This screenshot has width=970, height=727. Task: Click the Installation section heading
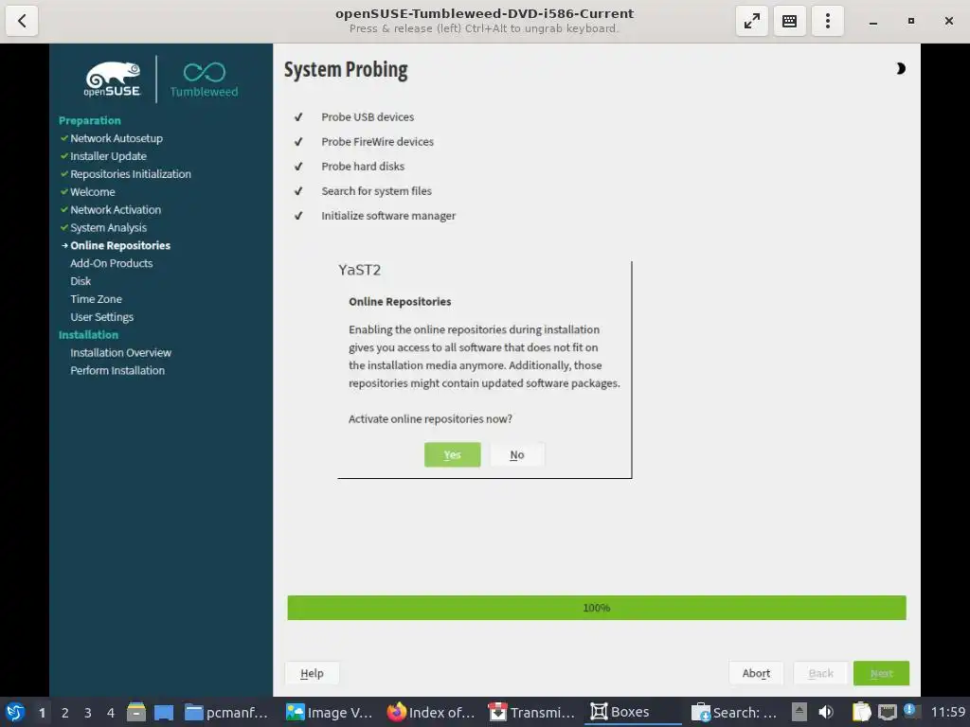tap(88, 335)
